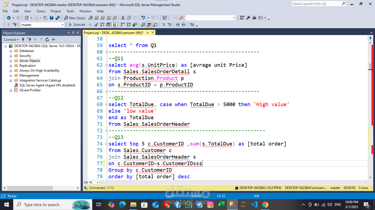Screen dimensions: 375x210
Task: Save the Project.sql file
Action: point(51,17)
